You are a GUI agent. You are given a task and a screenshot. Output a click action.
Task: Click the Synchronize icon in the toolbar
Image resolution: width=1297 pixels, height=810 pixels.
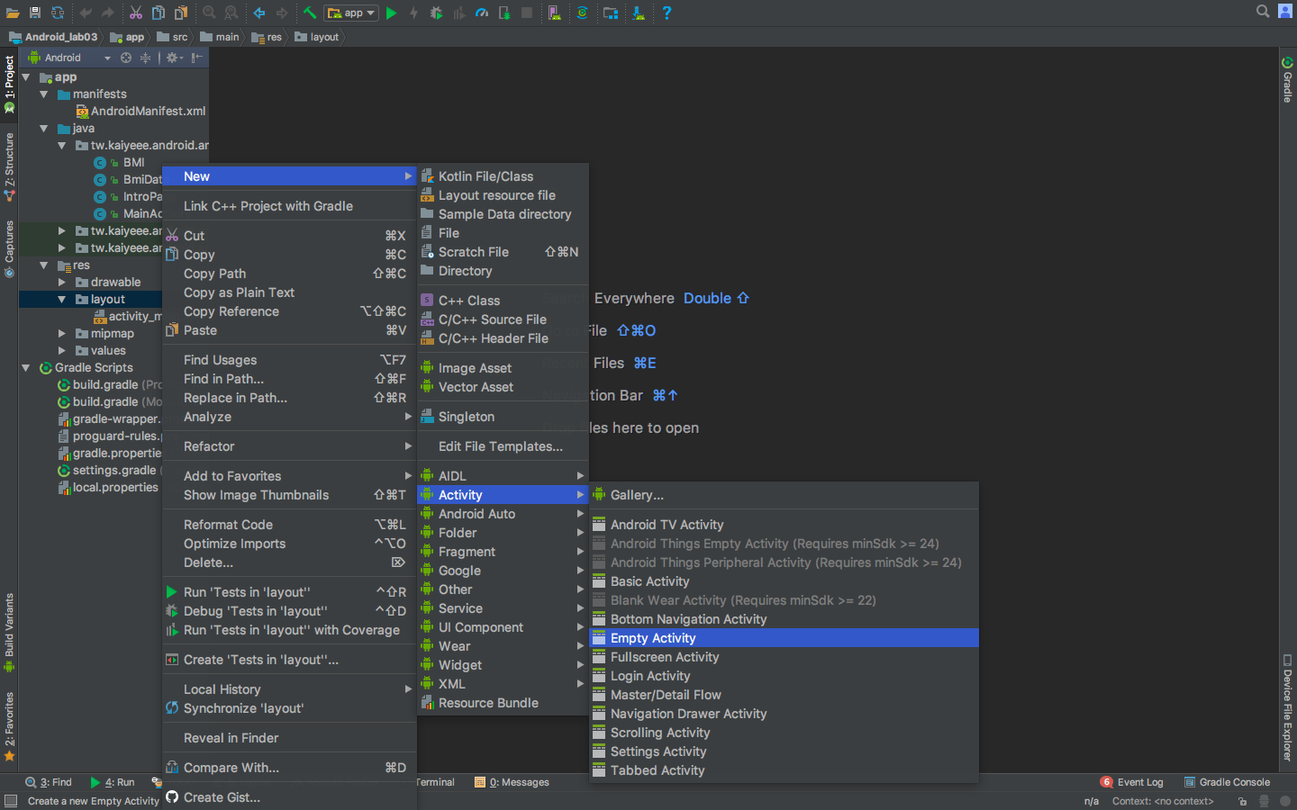(x=58, y=13)
